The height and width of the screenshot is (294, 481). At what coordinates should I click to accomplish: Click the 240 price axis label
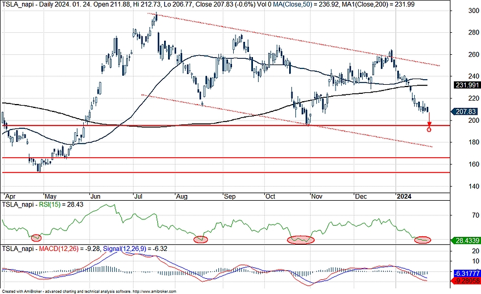[474, 76]
